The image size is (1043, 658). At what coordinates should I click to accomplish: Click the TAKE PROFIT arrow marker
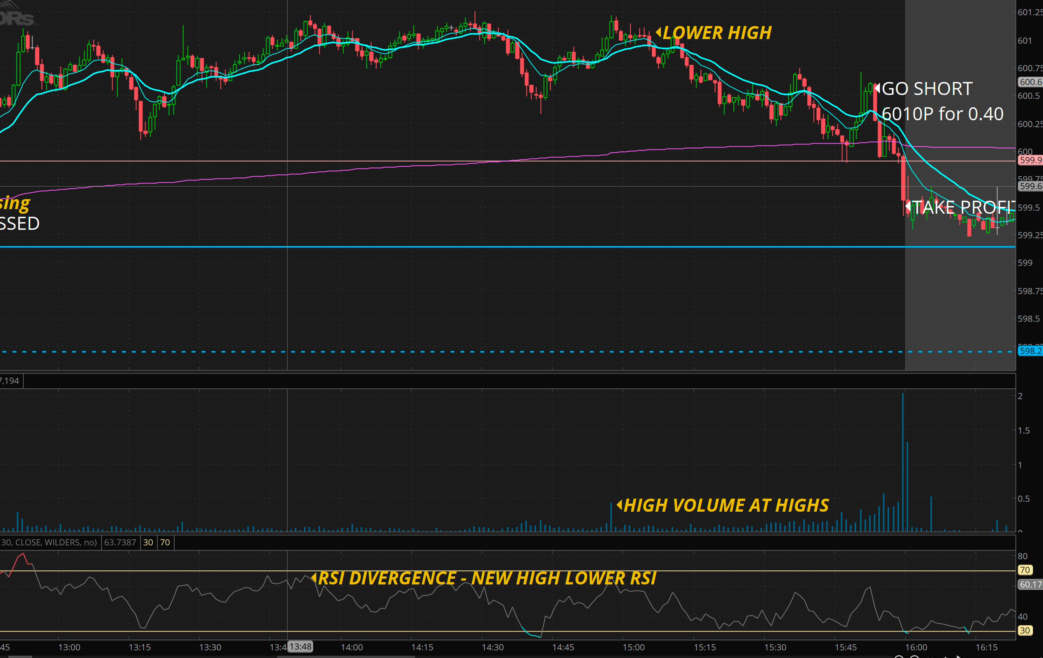coord(908,206)
